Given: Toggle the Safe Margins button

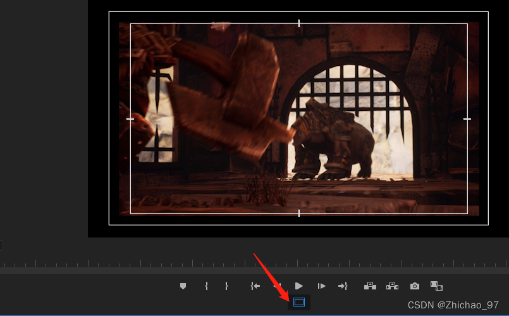Looking at the screenshot, I should 299,302.
